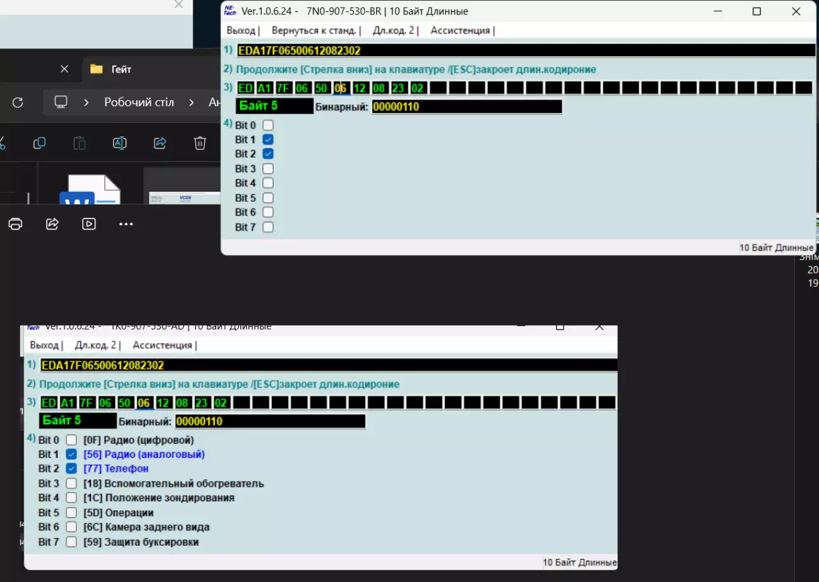Click the Copy icon in Explorer toolbar

(x=39, y=143)
